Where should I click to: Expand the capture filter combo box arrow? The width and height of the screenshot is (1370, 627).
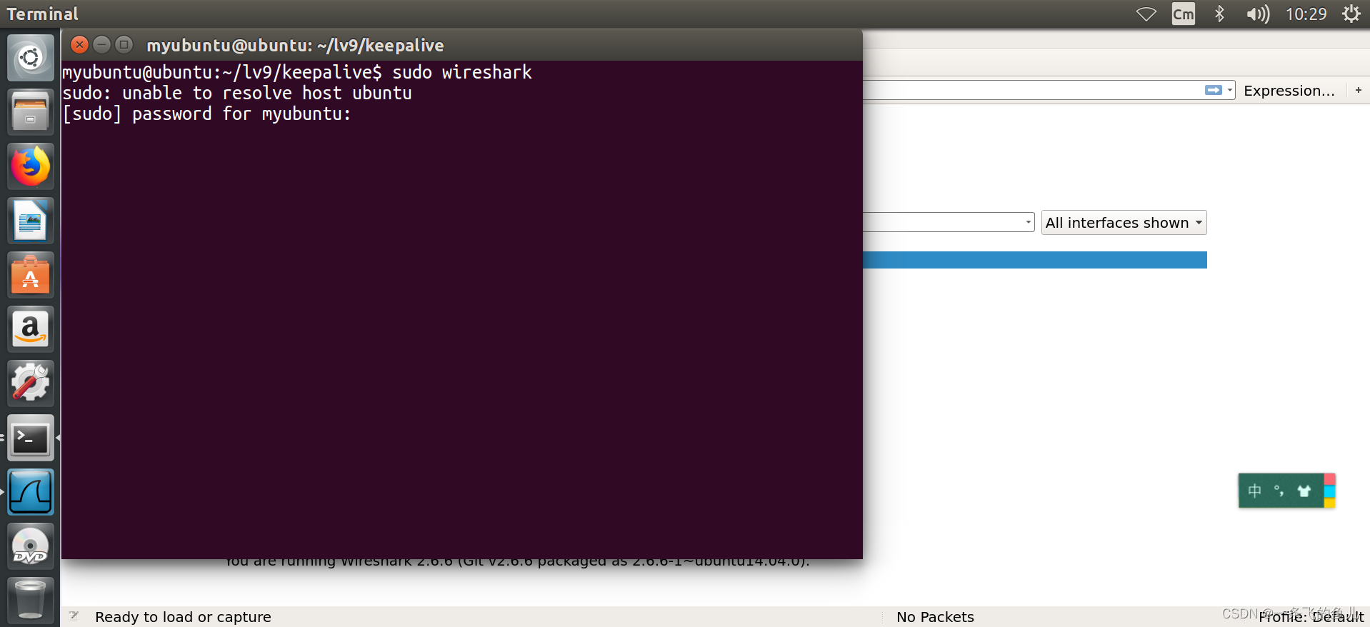tap(1028, 222)
